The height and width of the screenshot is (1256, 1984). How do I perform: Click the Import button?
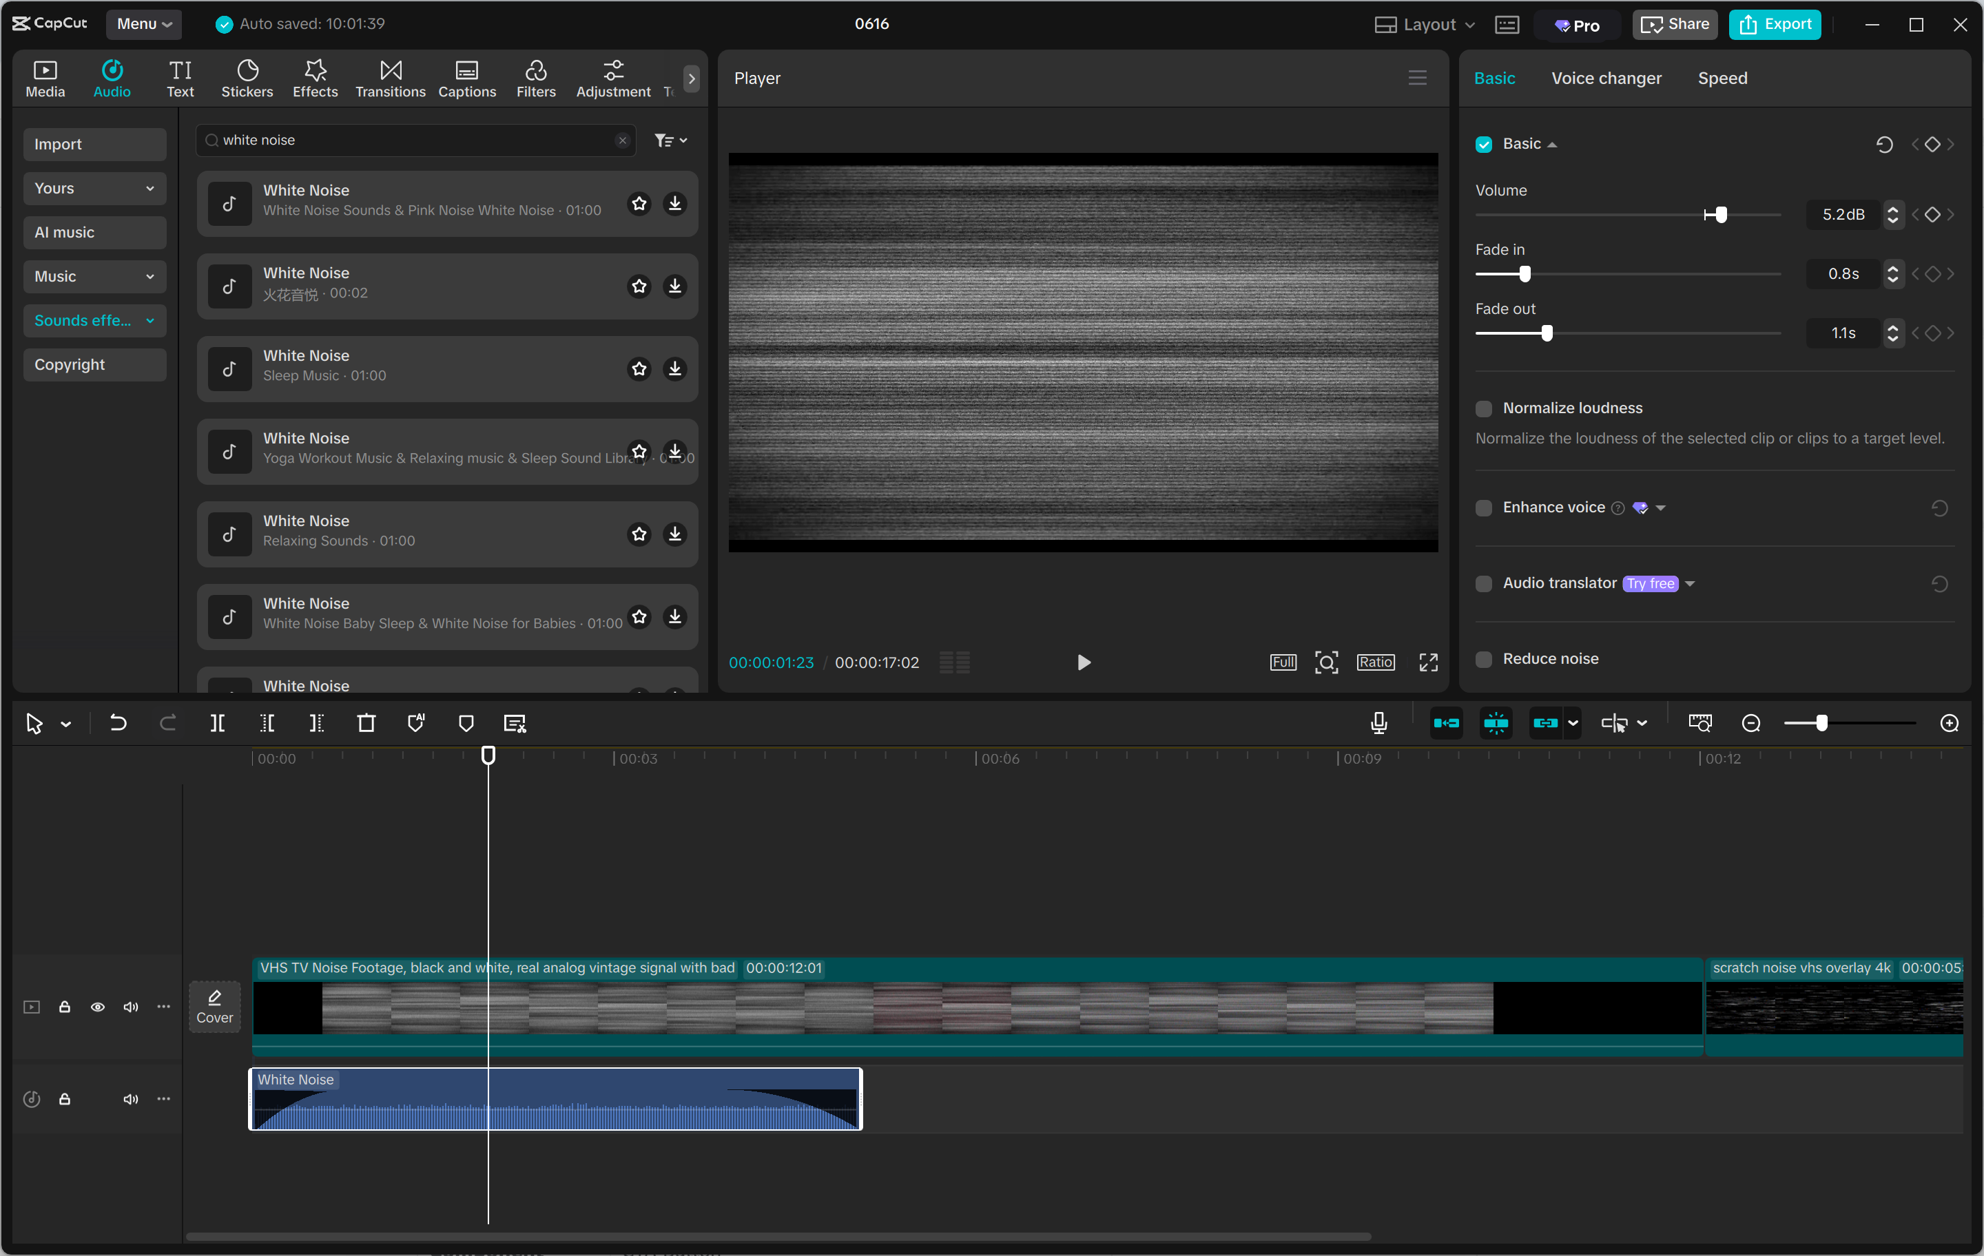tap(94, 143)
